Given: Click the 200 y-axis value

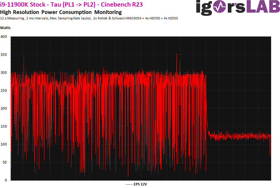Looking at the screenshot, I should click(x=4, y=109).
